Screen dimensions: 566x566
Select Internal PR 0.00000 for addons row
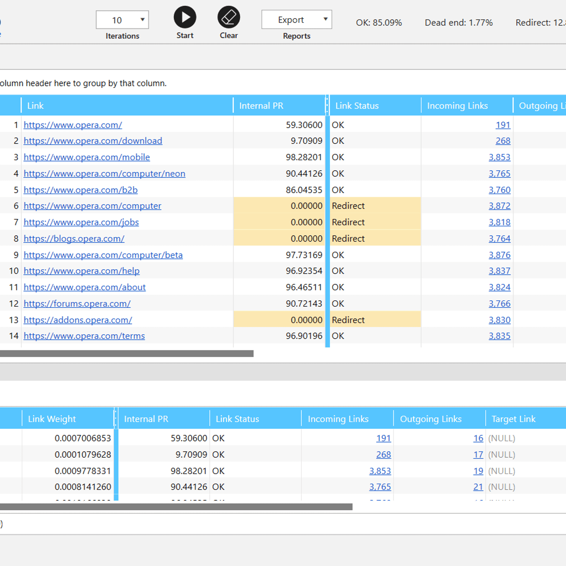[279, 320]
